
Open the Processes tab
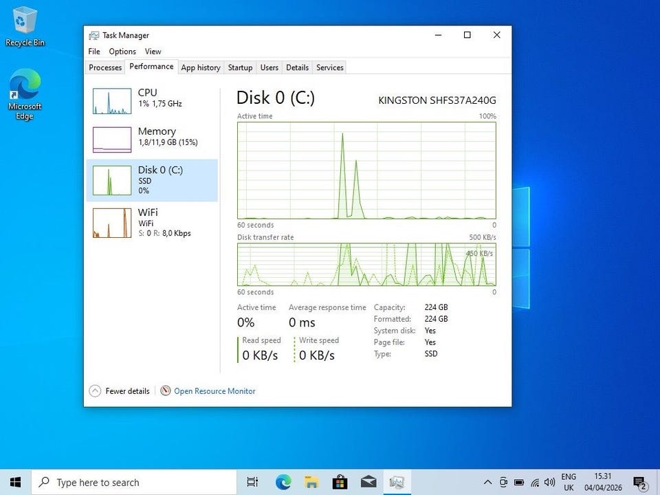pos(105,67)
